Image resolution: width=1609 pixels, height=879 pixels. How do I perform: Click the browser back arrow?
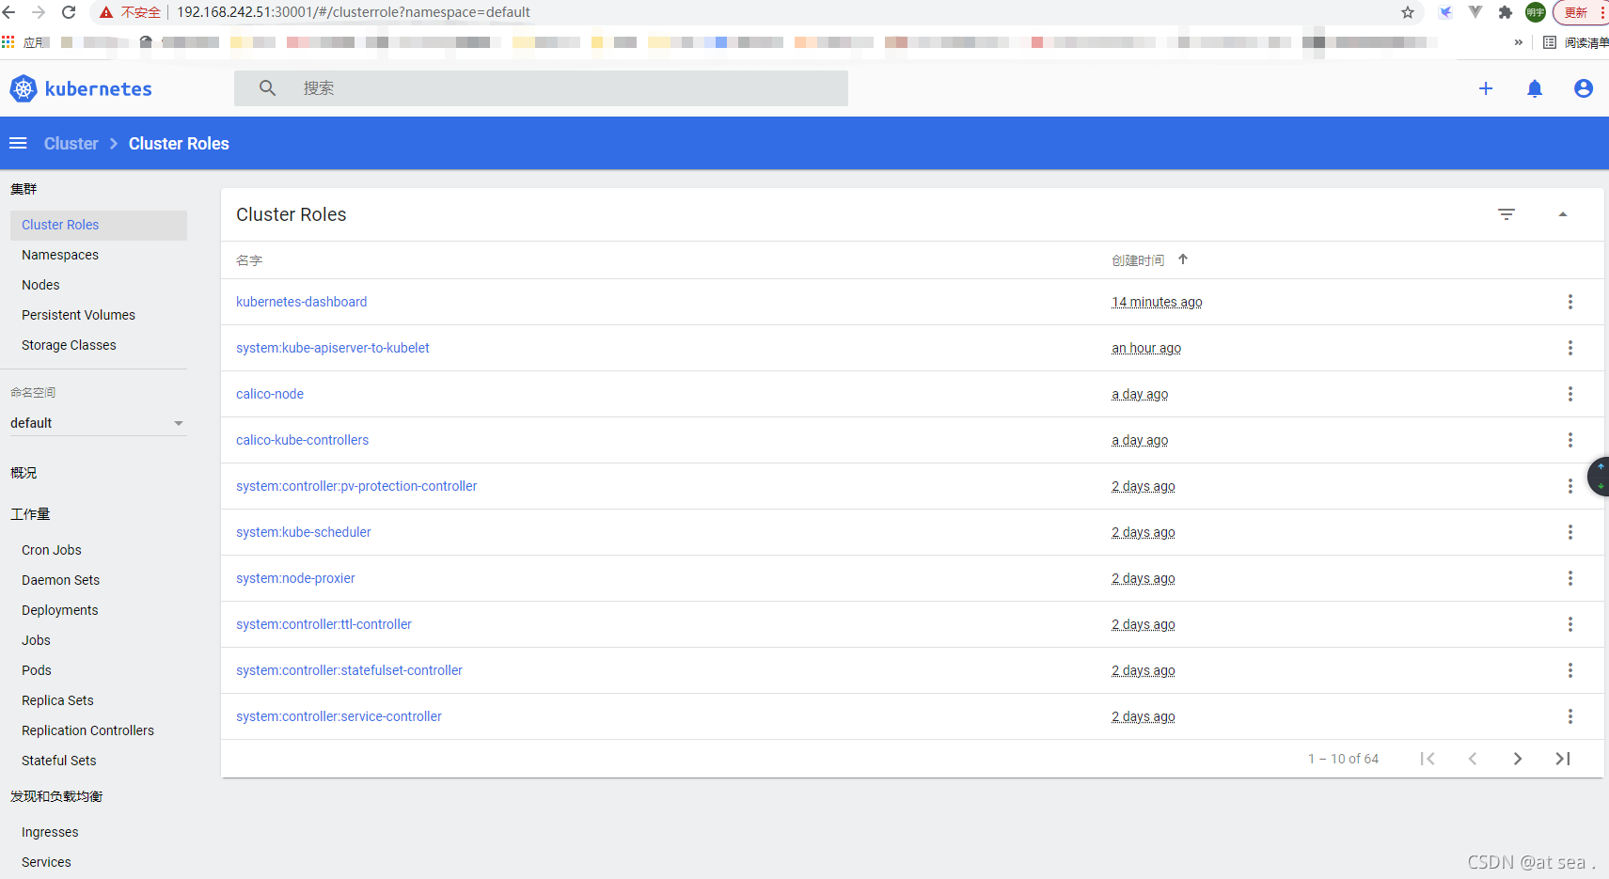pyautogui.click(x=9, y=12)
